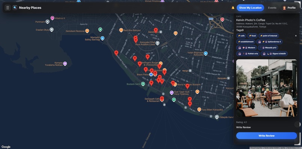Screen dimensions: 302x149
Task: Show next cafe photo
Action: [x=292, y=91]
